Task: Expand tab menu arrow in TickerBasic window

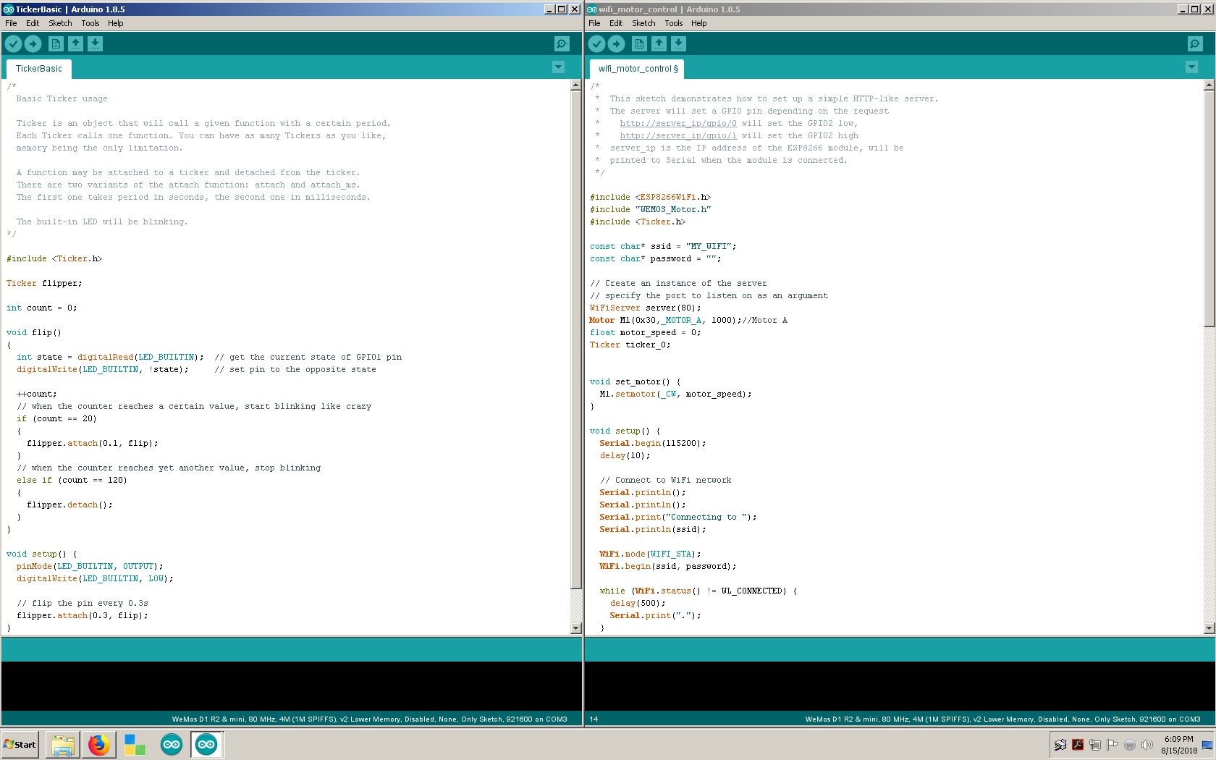Action: point(558,67)
